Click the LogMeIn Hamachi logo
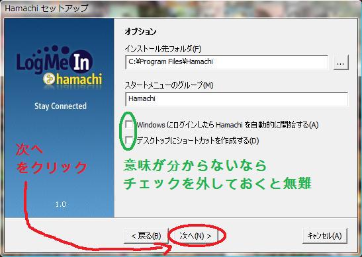The height and width of the screenshot is (257, 362). (60, 67)
